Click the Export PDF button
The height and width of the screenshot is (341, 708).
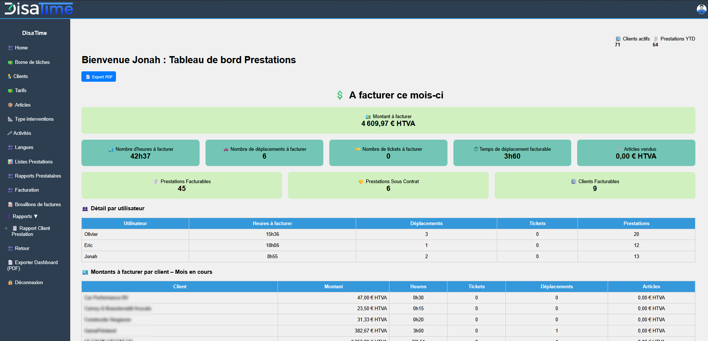(98, 77)
